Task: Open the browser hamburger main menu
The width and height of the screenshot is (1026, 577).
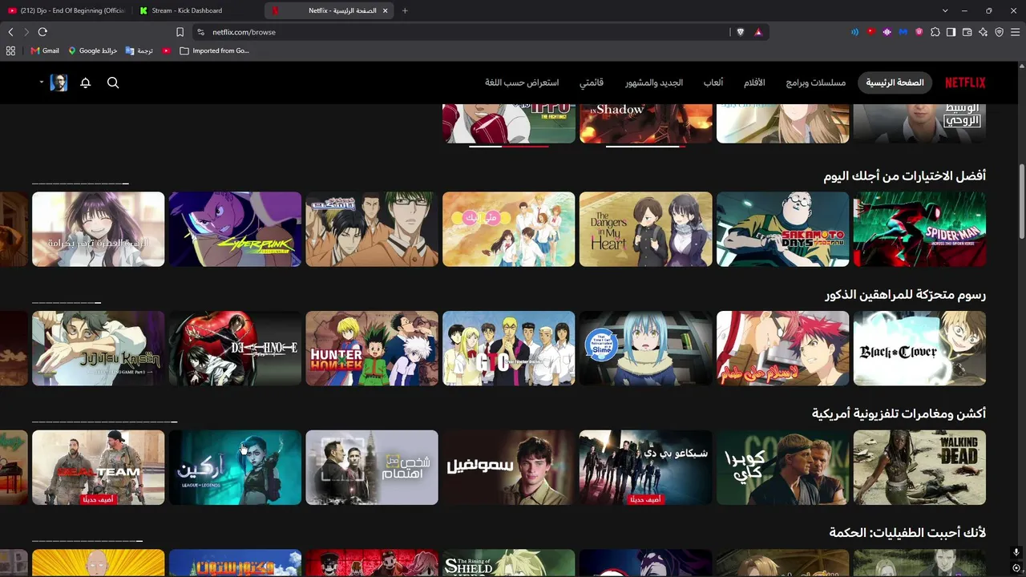Action: 1016,32
